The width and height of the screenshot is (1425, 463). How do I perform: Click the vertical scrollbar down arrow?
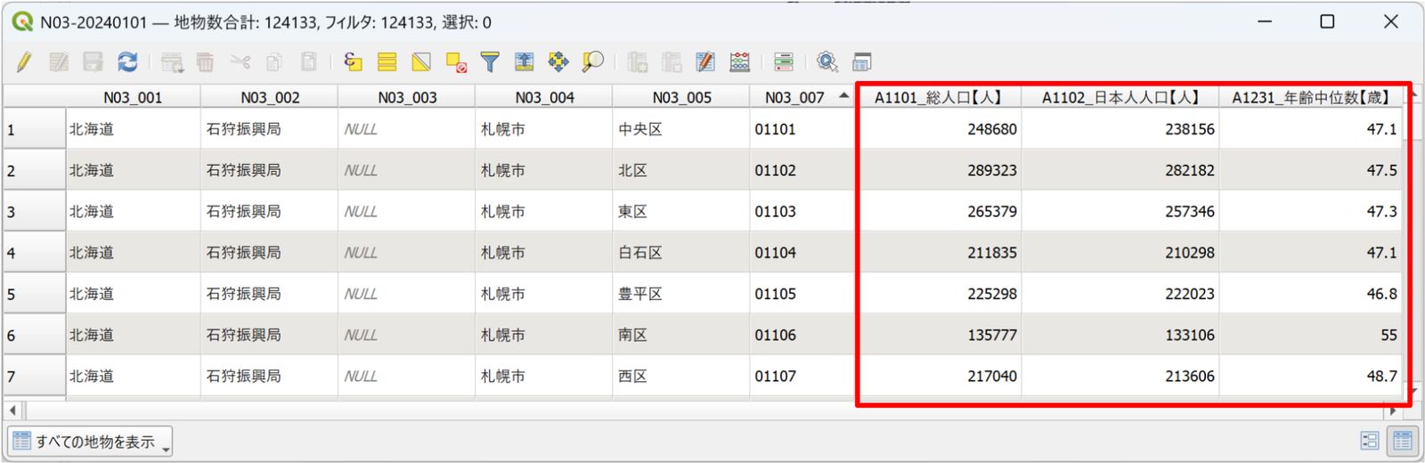[1414, 390]
